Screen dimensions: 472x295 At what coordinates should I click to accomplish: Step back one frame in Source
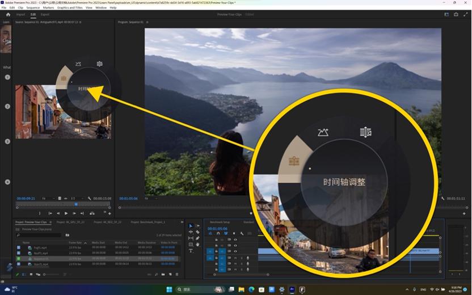[58, 213]
